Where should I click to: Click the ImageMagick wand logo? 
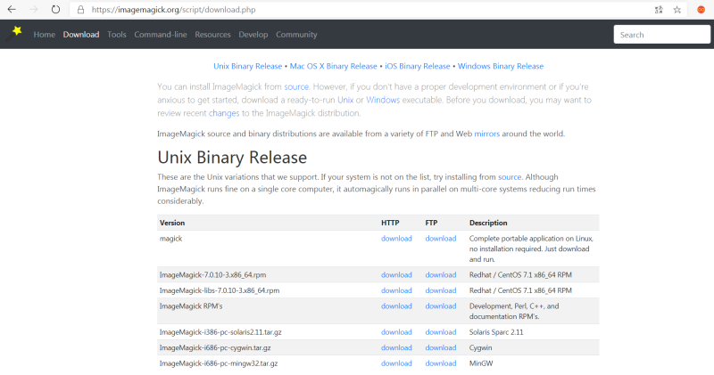(15, 34)
